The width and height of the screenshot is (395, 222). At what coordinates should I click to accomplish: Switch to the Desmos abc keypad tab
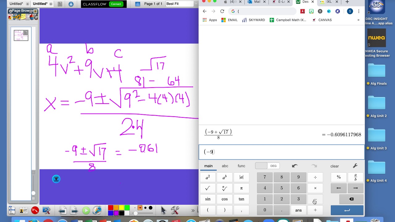pos(225,166)
